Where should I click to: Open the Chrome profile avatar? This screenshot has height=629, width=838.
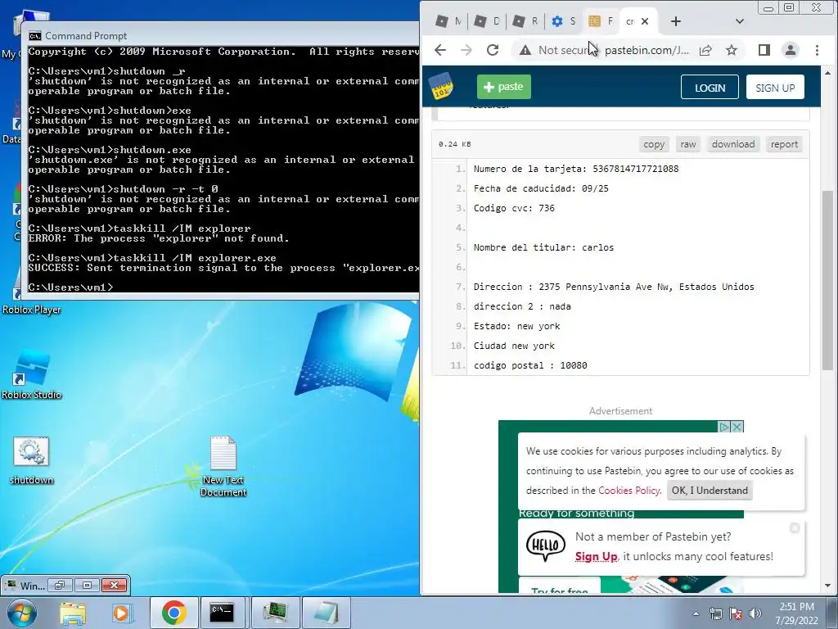(791, 50)
